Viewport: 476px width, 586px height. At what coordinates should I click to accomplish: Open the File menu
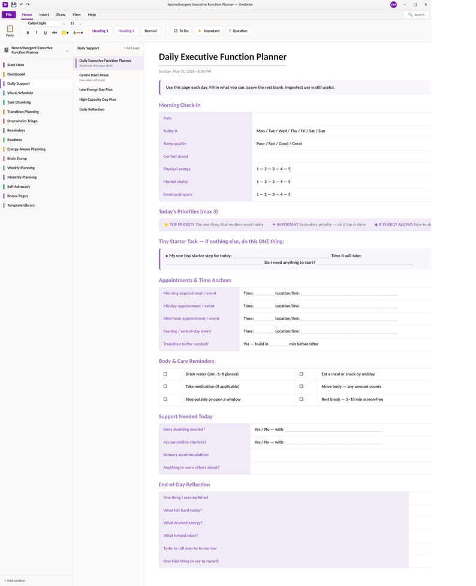[x=8, y=14]
